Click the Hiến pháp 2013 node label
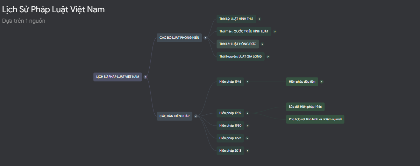Screen dimensions: 420x166 230,151
